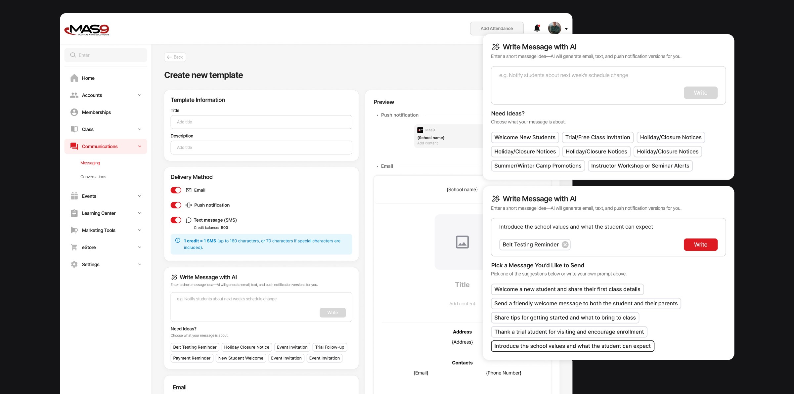Toggle the Push notification switch

click(x=176, y=205)
